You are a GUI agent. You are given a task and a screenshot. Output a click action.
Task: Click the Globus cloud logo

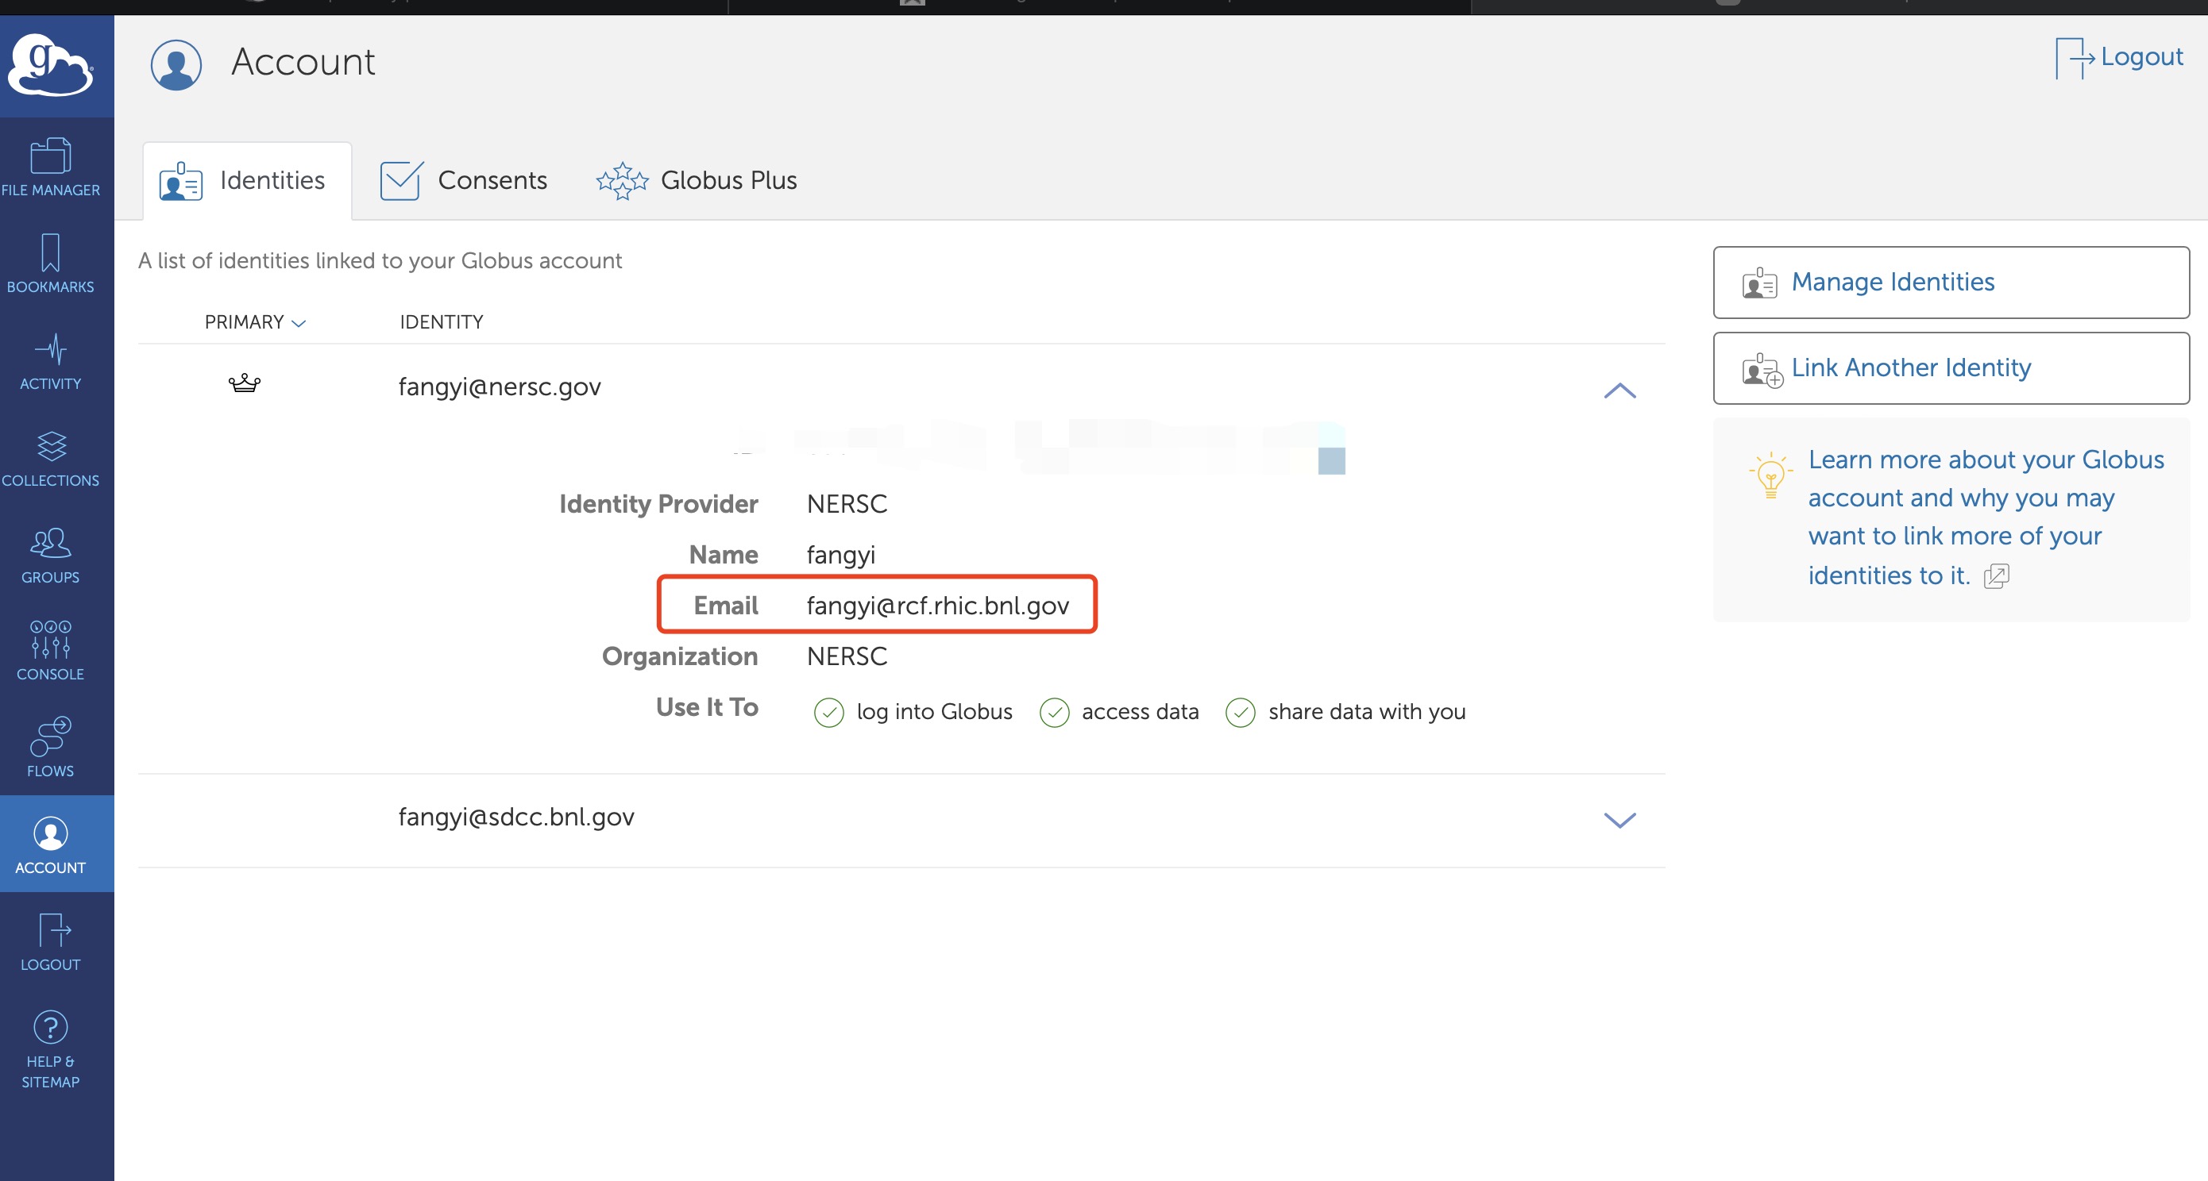tap(51, 65)
